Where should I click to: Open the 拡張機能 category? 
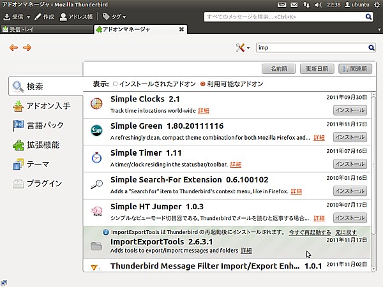click(x=46, y=145)
